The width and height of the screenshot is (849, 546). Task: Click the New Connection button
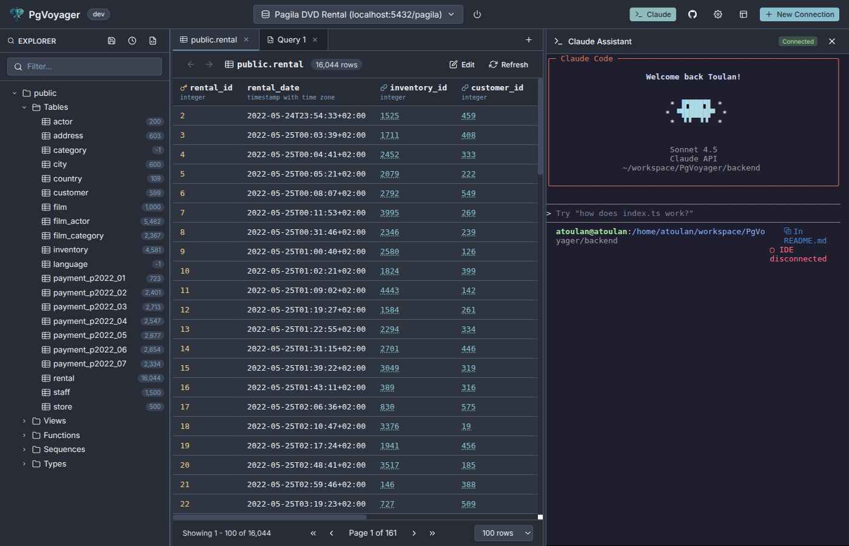coord(799,15)
